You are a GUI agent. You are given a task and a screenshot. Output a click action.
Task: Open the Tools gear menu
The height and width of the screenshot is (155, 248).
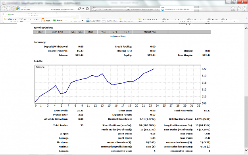244,9
